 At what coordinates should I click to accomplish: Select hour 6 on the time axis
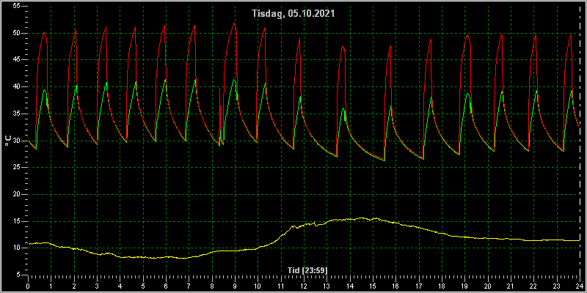tap(166, 286)
